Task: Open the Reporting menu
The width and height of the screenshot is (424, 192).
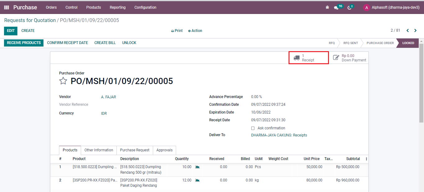Action: pos(118,7)
